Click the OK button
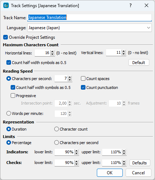The height and width of the screenshot is (180, 155). pos(110,173)
